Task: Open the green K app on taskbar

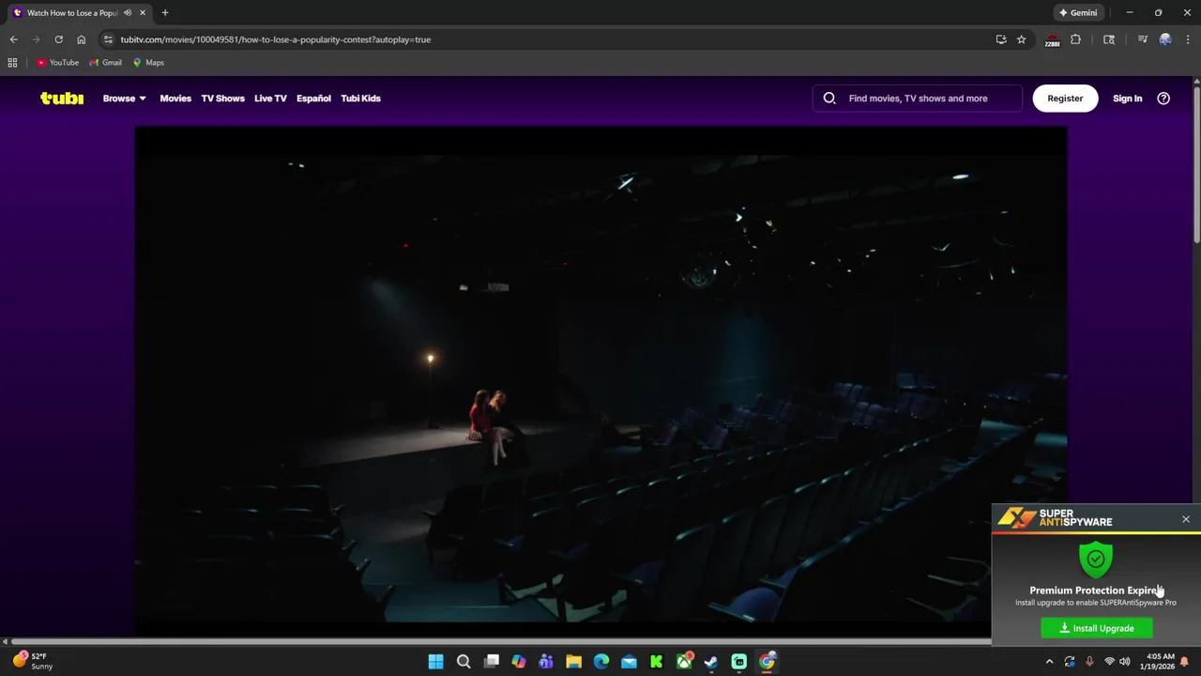Action: tap(657, 662)
